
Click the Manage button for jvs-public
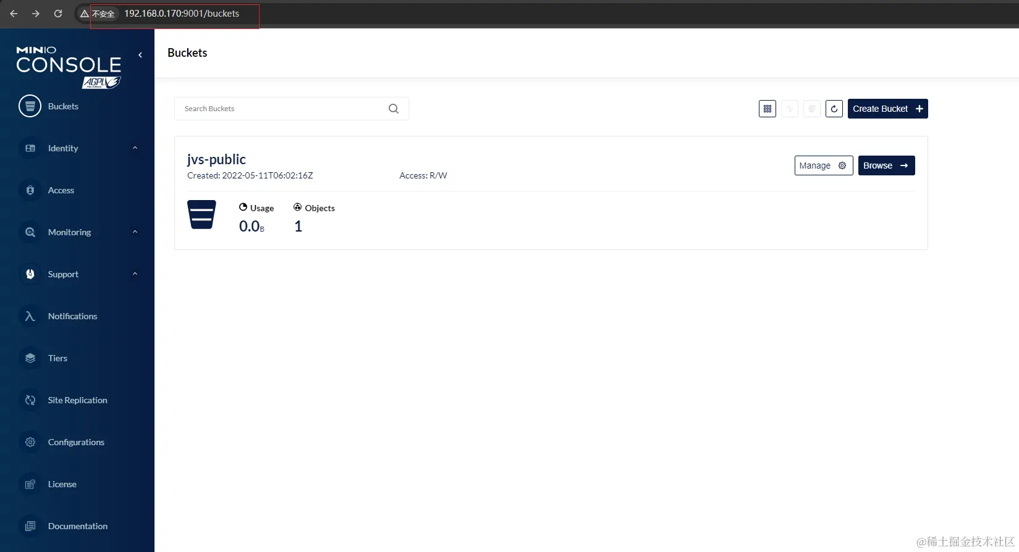[824, 165]
